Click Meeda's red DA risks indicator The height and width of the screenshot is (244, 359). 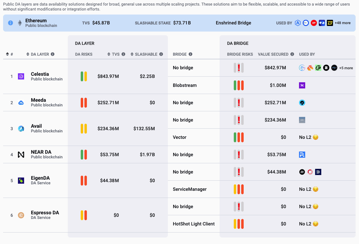84,103
